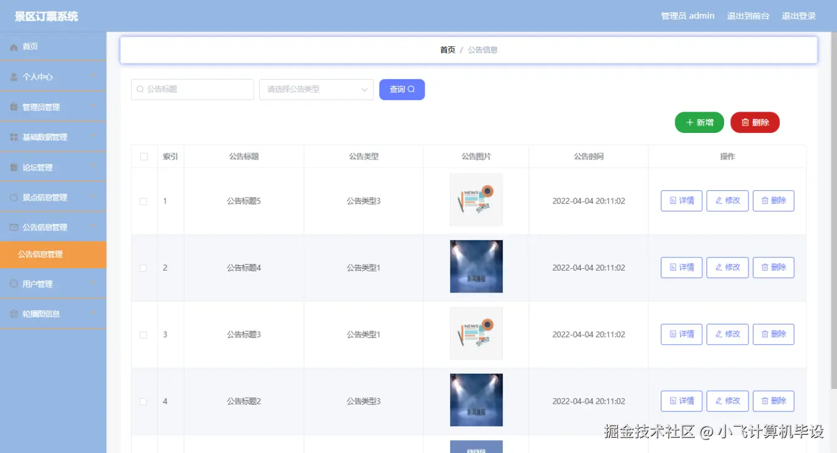The width and height of the screenshot is (837, 453).
Task: Open 详情 for the 公告标题2 row
Action: [681, 401]
